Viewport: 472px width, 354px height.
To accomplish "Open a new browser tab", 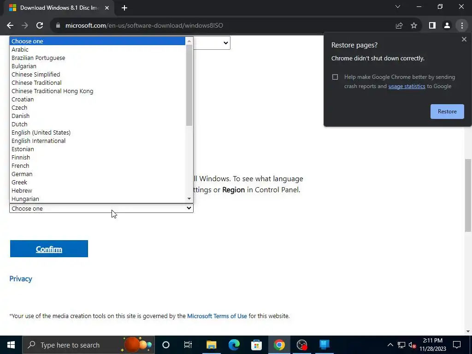I will click(x=124, y=8).
